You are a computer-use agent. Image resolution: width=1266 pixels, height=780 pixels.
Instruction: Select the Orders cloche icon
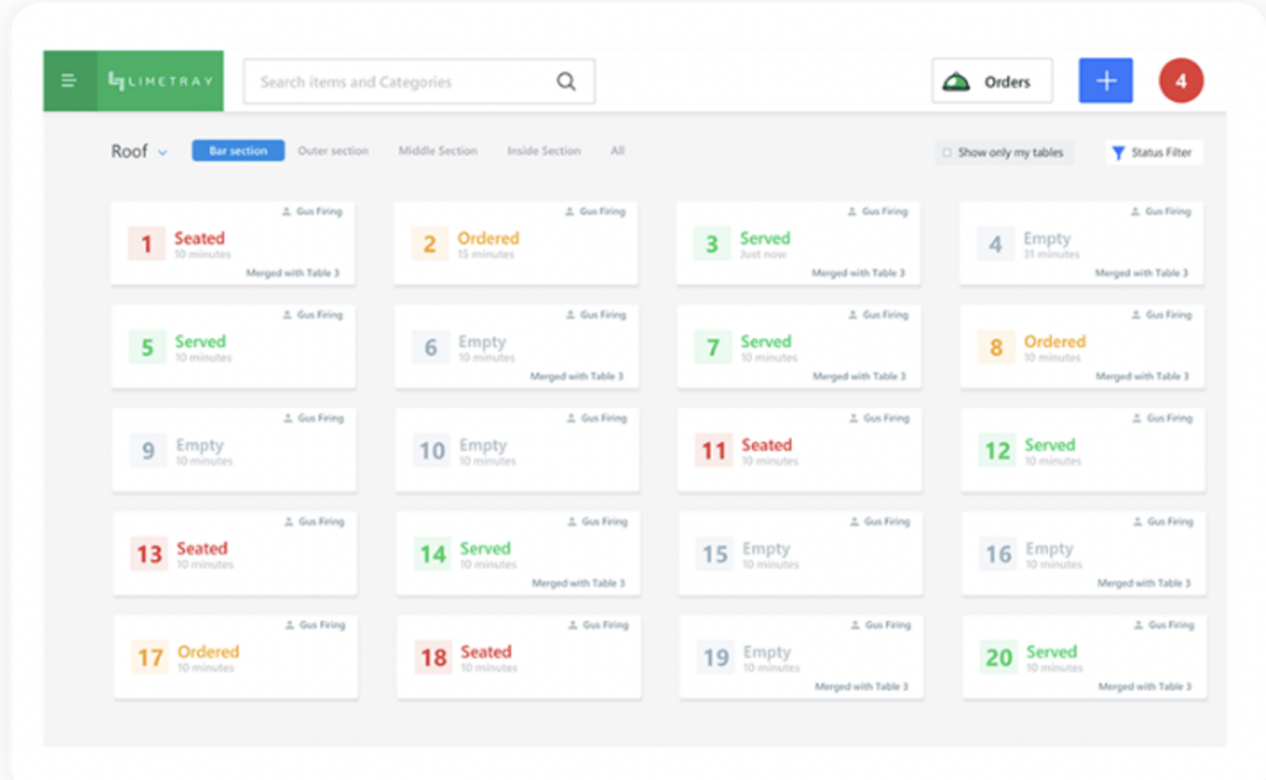click(956, 80)
